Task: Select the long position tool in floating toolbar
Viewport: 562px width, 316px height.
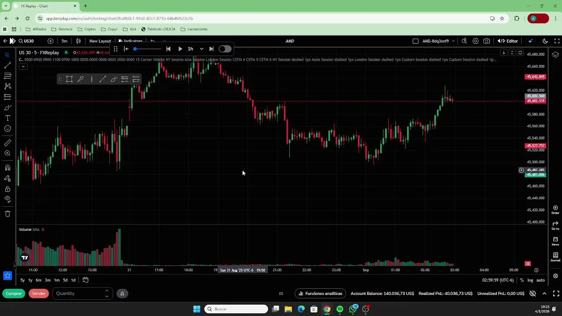Action: pyautogui.click(x=125, y=79)
